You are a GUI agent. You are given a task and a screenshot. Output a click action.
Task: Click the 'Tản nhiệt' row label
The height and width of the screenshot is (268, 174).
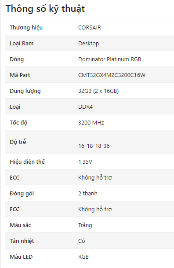22,241
